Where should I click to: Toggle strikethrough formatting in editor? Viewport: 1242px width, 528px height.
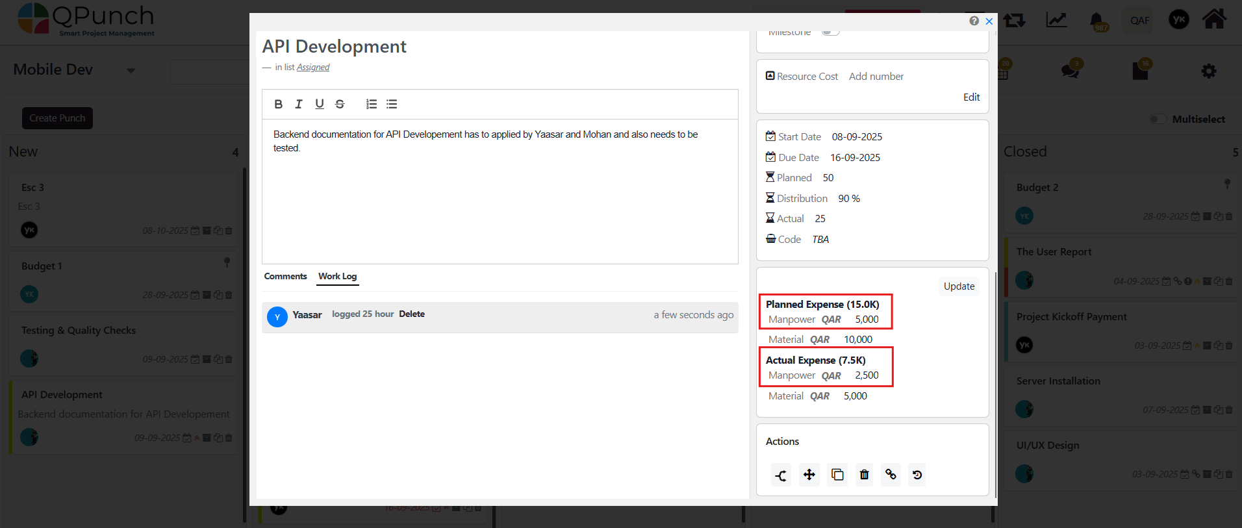pos(340,104)
